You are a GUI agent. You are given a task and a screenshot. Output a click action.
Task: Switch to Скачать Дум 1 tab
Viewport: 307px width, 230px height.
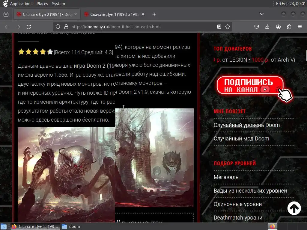coord(115,14)
